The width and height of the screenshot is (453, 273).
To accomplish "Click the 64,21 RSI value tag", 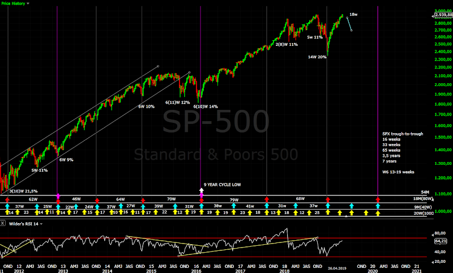I will pos(441,241).
